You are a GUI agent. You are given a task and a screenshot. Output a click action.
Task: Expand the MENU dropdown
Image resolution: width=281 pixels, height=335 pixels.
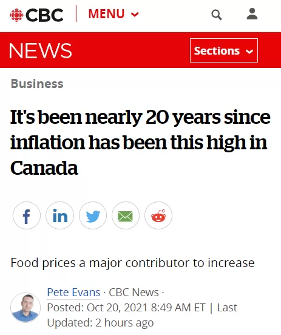[113, 14]
